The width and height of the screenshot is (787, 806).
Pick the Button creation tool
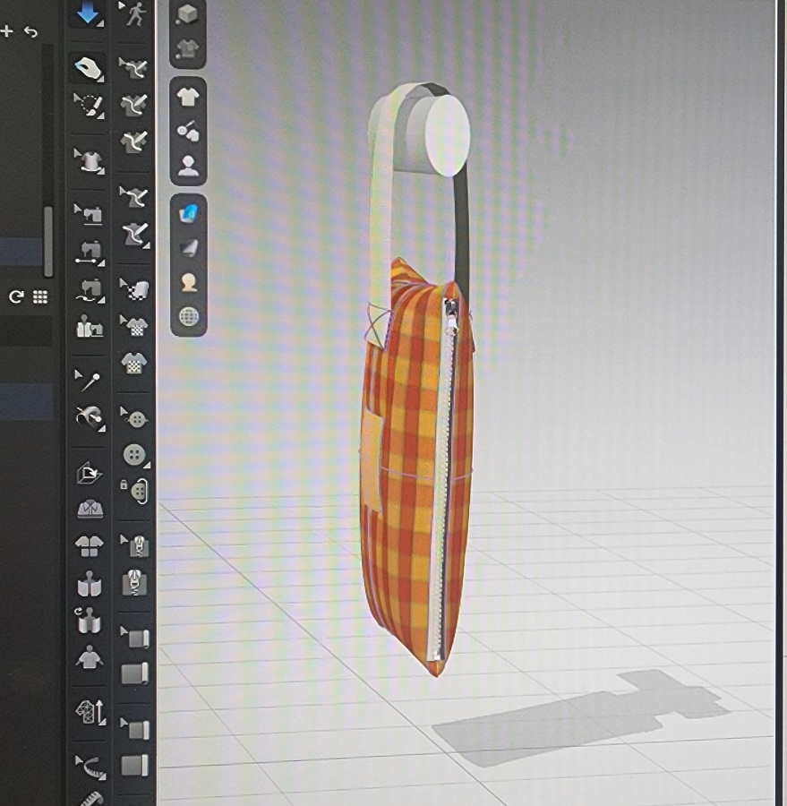point(134,455)
